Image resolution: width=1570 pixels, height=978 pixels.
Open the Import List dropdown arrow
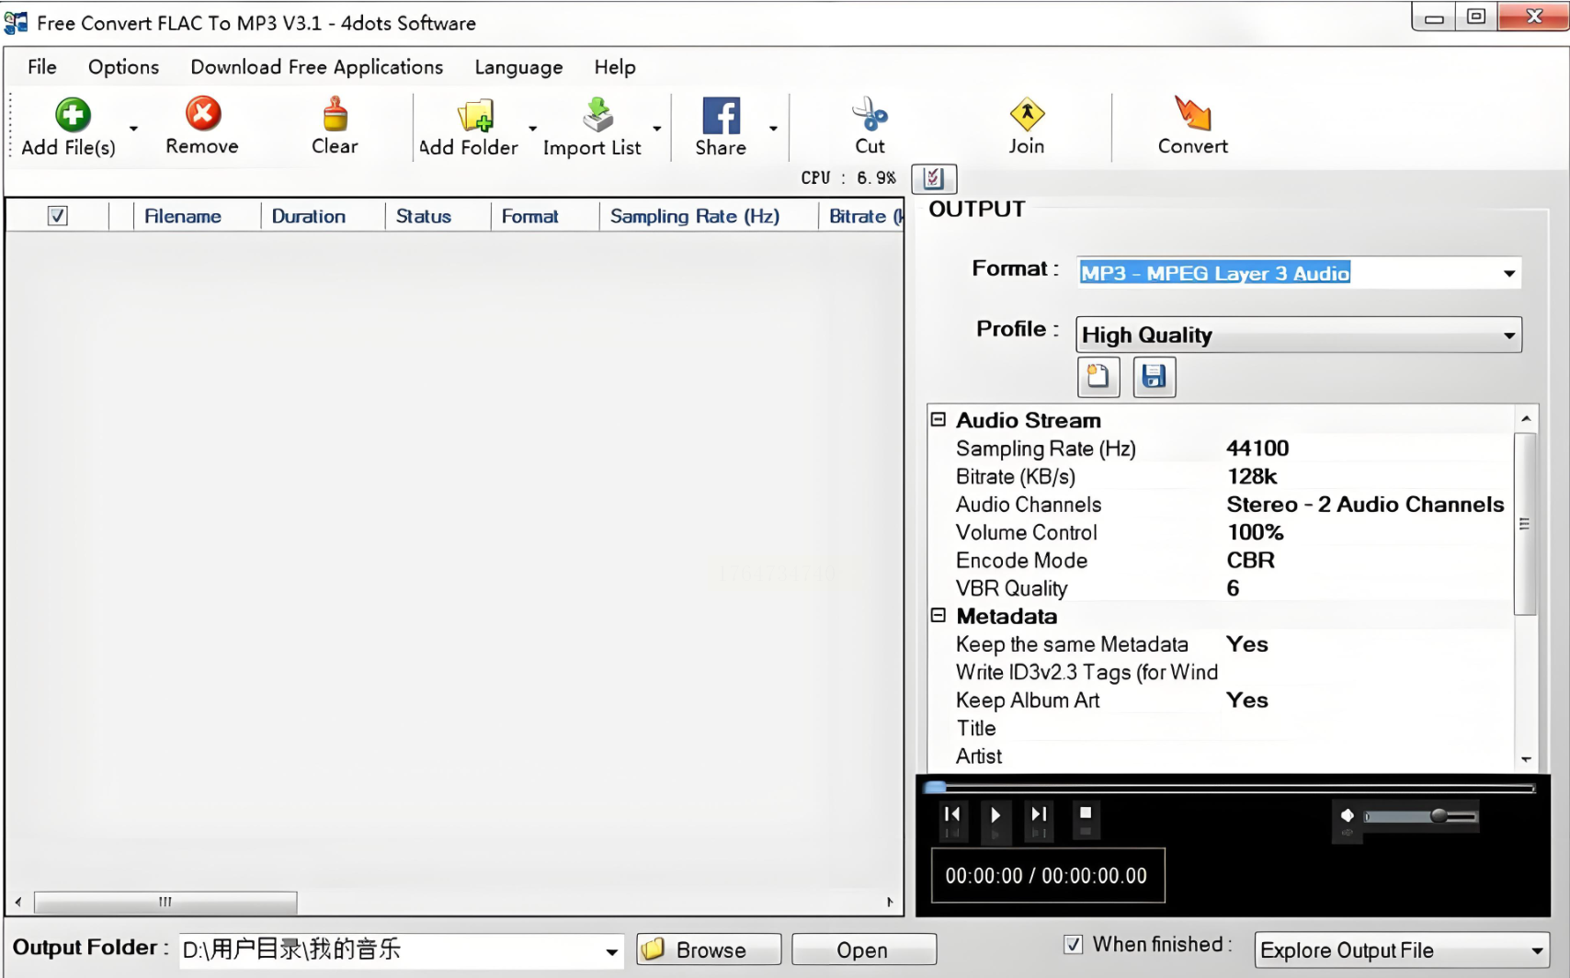coord(656,129)
